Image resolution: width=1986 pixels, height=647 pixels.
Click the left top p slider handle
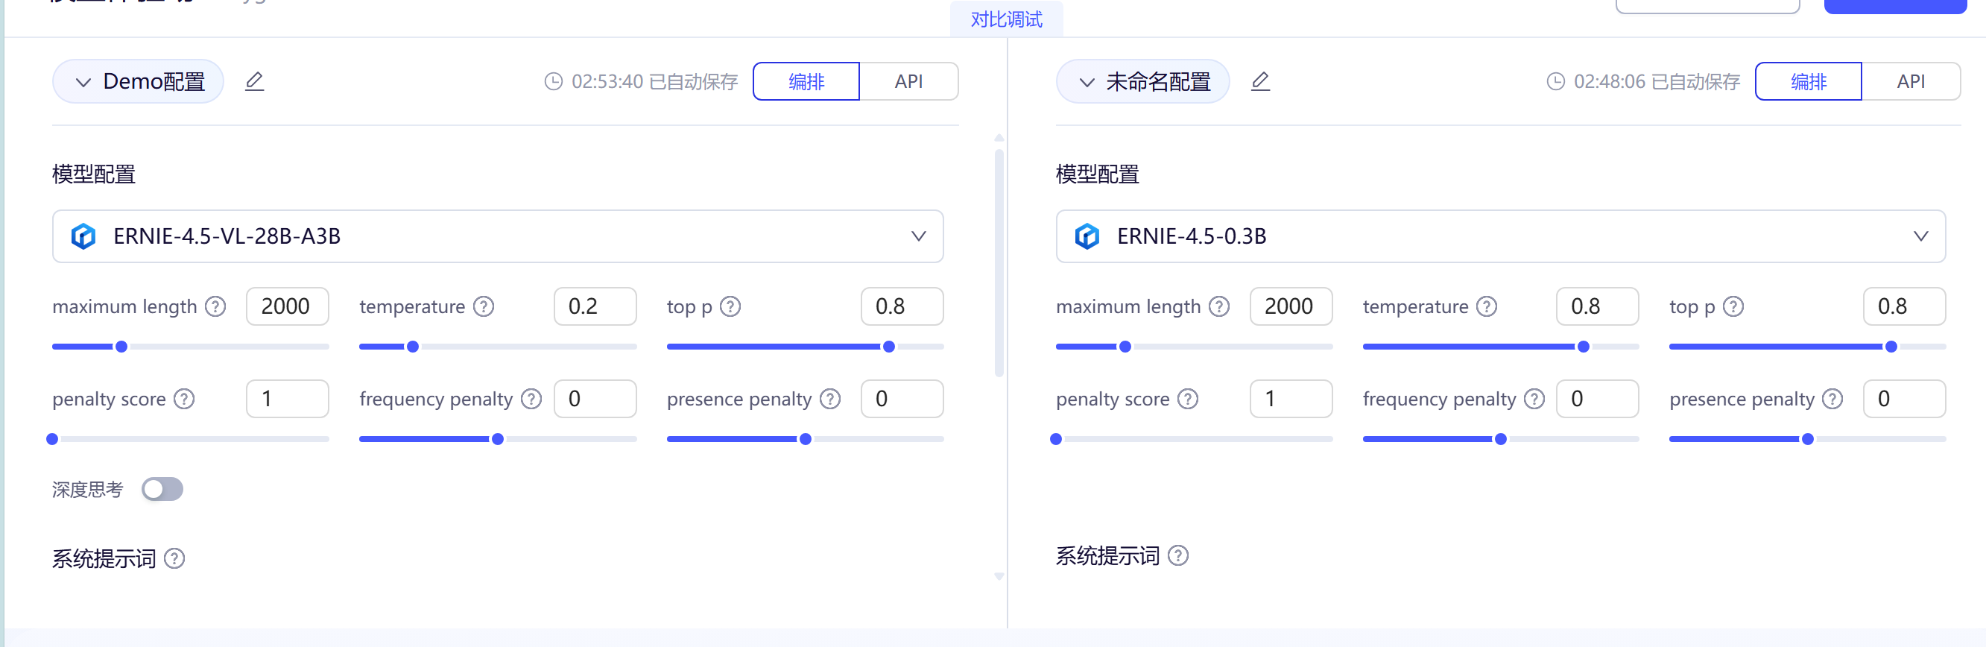tap(889, 347)
